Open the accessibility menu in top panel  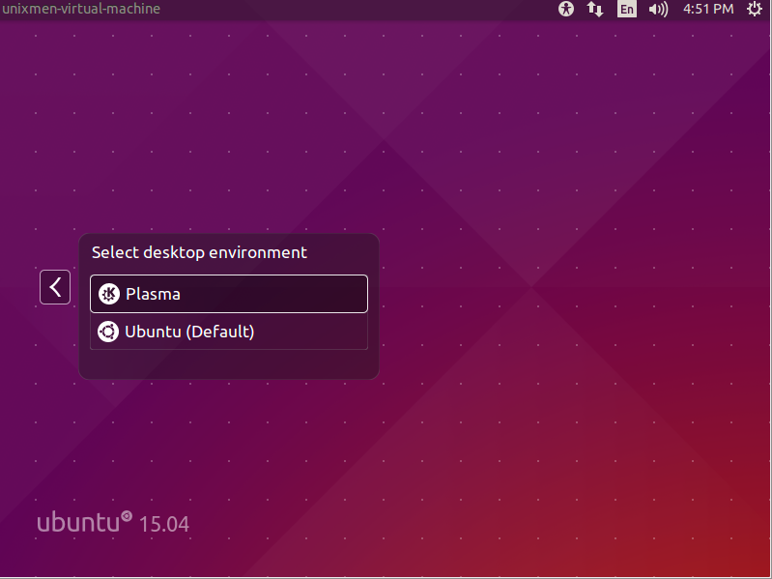pyautogui.click(x=566, y=9)
